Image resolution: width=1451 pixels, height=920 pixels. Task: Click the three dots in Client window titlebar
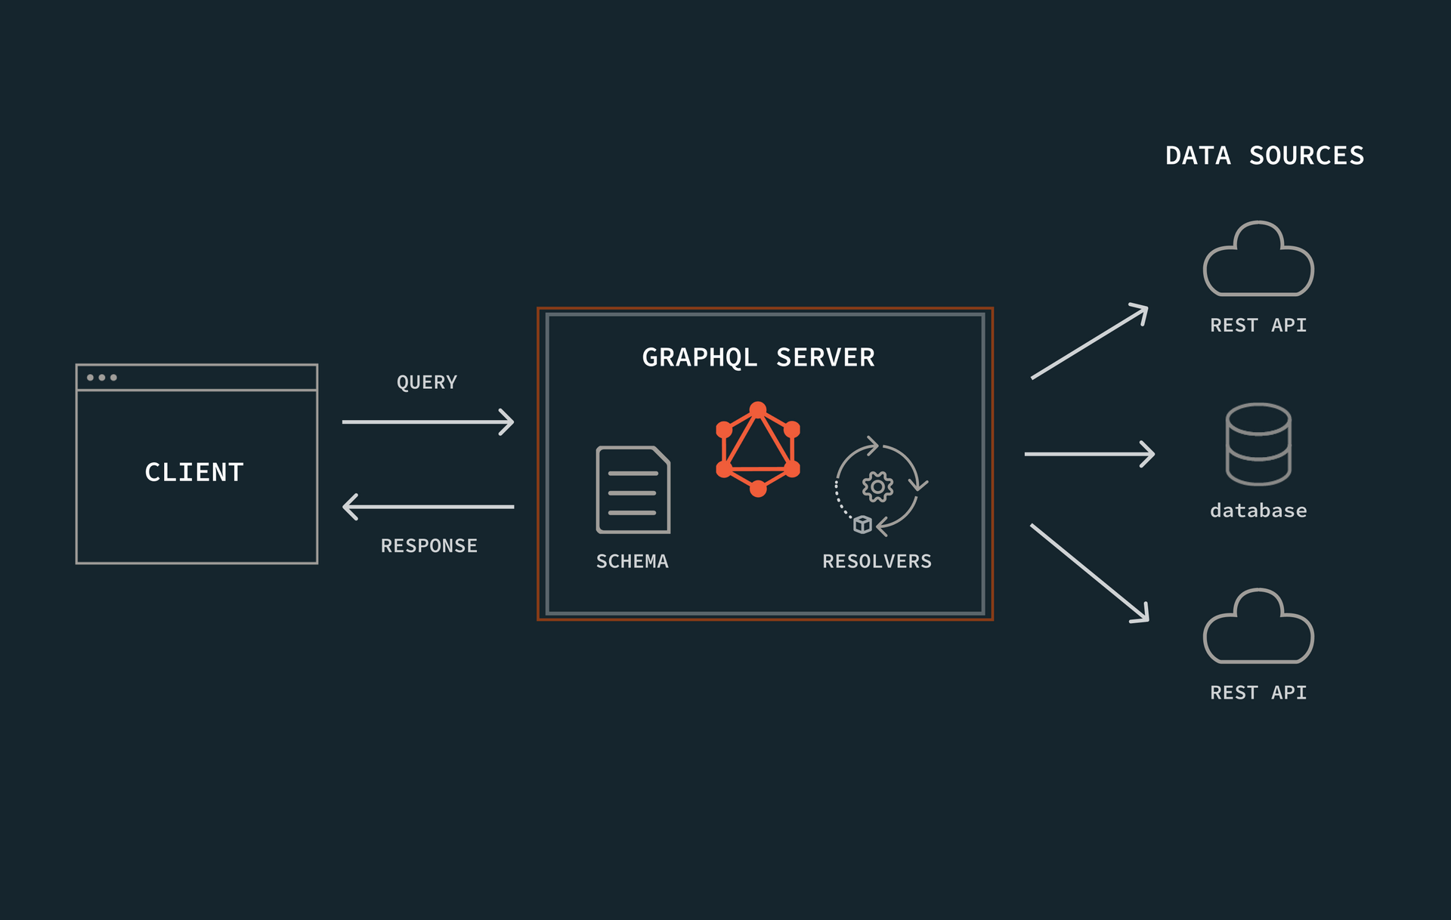click(102, 378)
